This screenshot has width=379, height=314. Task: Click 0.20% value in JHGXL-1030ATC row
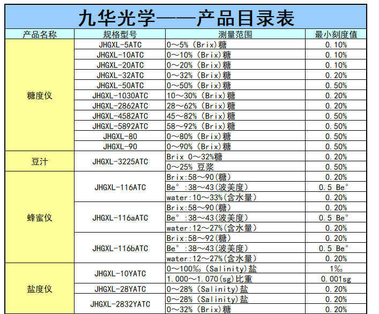pyautogui.click(x=336, y=96)
